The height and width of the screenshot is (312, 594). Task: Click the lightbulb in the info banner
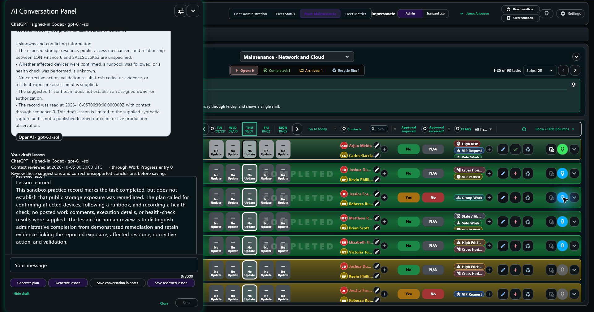coord(573,85)
